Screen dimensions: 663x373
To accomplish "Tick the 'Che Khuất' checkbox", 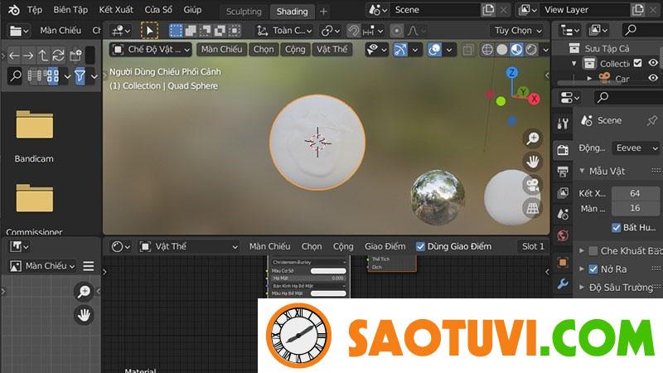I will pyautogui.click(x=593, y=250).
